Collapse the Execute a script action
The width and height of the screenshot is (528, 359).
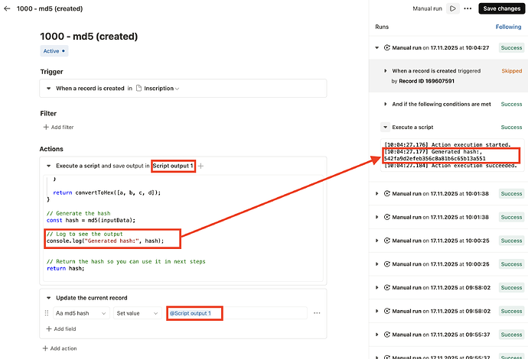pos(49,166)
